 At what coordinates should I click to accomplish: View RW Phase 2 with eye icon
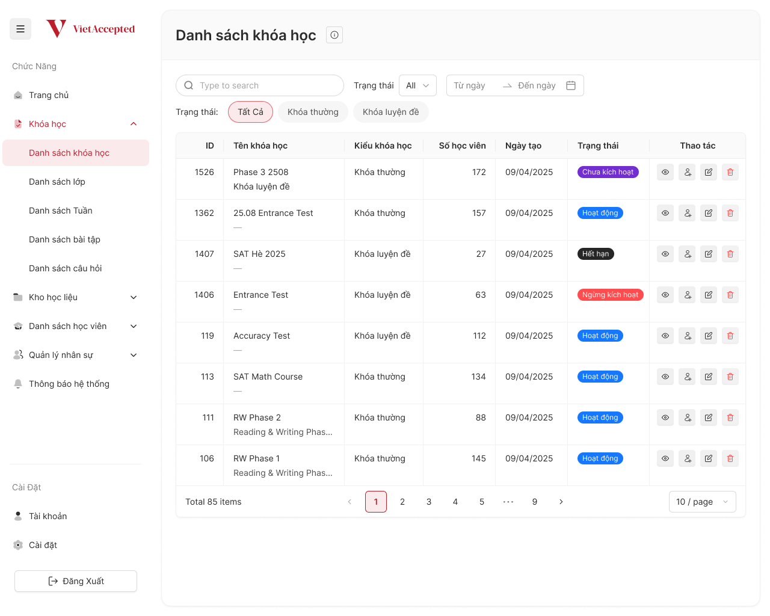click(x=665, y=417)
